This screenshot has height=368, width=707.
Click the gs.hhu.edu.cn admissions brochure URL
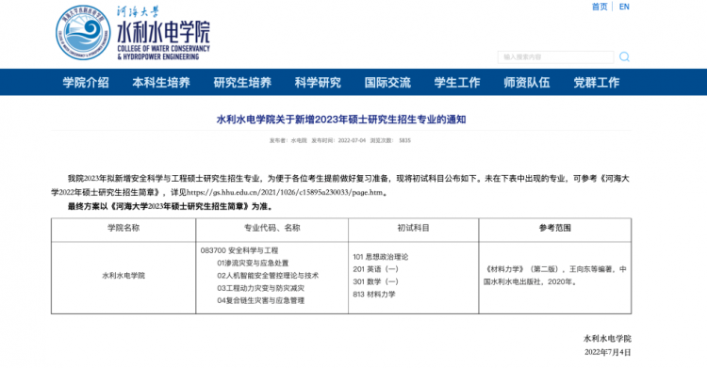285,192
